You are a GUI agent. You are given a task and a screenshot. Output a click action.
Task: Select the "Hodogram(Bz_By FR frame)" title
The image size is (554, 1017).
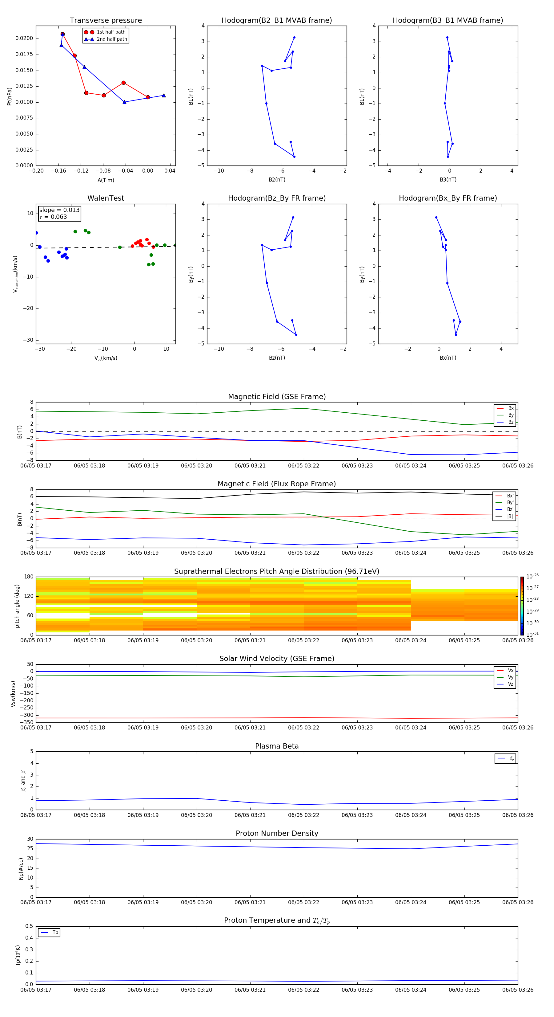[x=277, y=198]
